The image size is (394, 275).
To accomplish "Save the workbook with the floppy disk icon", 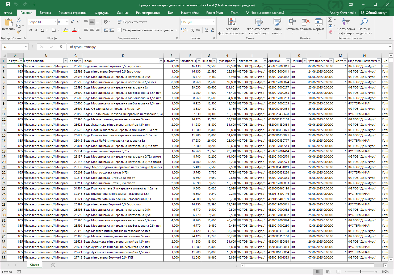I will pos(8,5).
